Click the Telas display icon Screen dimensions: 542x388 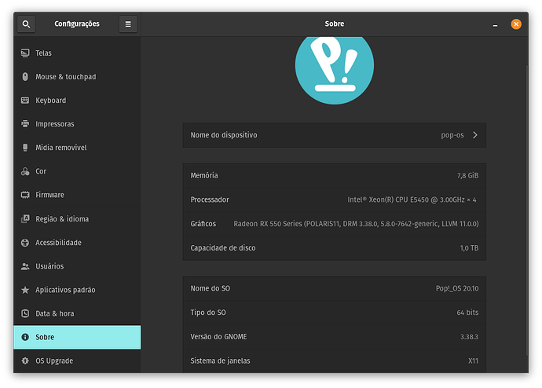[25, 53]
